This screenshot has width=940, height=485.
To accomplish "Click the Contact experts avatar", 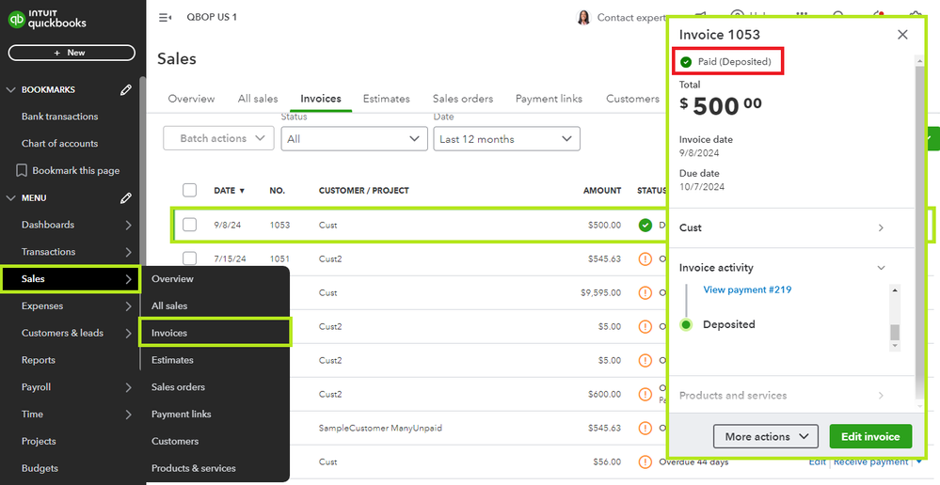I will coord(582,17).
